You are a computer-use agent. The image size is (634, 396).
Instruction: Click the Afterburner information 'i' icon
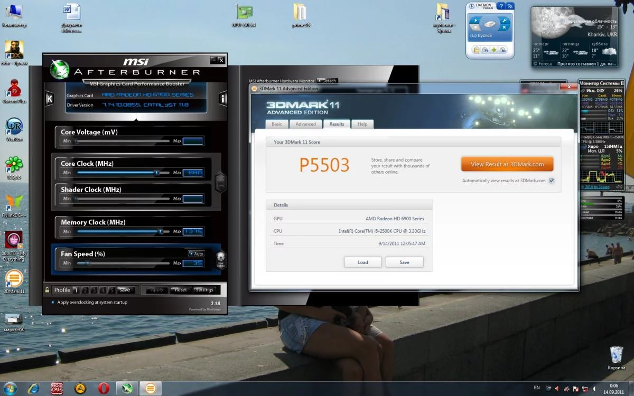[223, 98]
